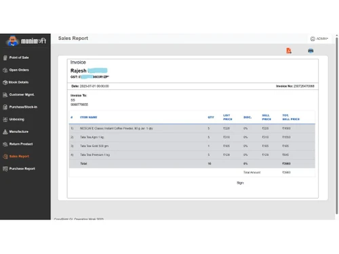Click the DISC. column header
Screen dimensions: 339x254
pos(247,117)
